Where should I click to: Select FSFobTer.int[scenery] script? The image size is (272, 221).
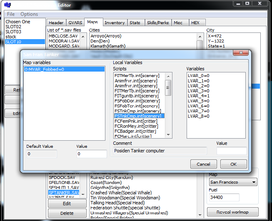point(137,106)
